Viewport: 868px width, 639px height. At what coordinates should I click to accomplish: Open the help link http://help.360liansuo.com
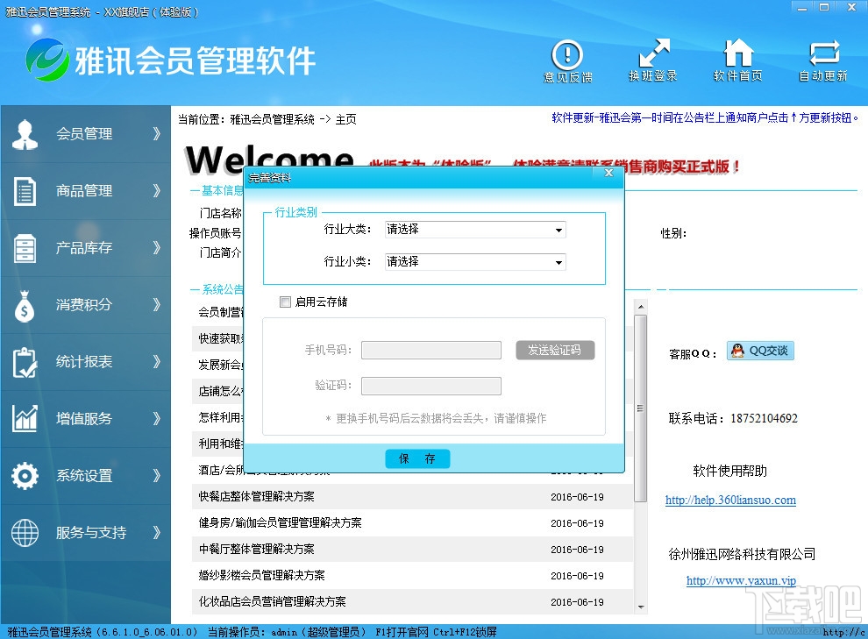pos(730,501)
